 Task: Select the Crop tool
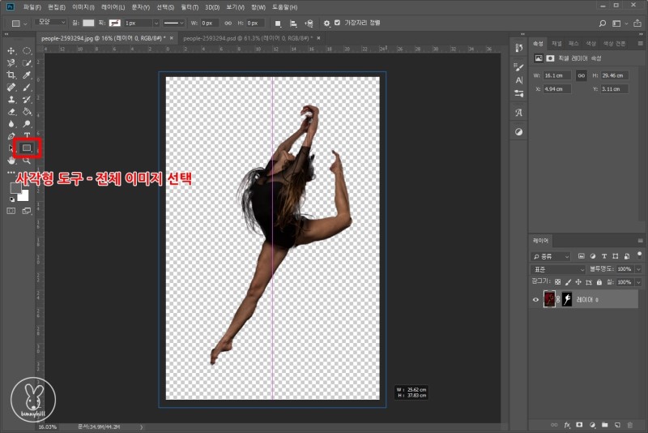point(11,75)
